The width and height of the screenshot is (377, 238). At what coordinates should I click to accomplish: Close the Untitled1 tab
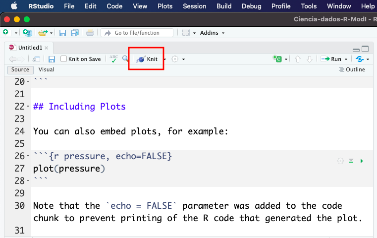click(47, 48)
